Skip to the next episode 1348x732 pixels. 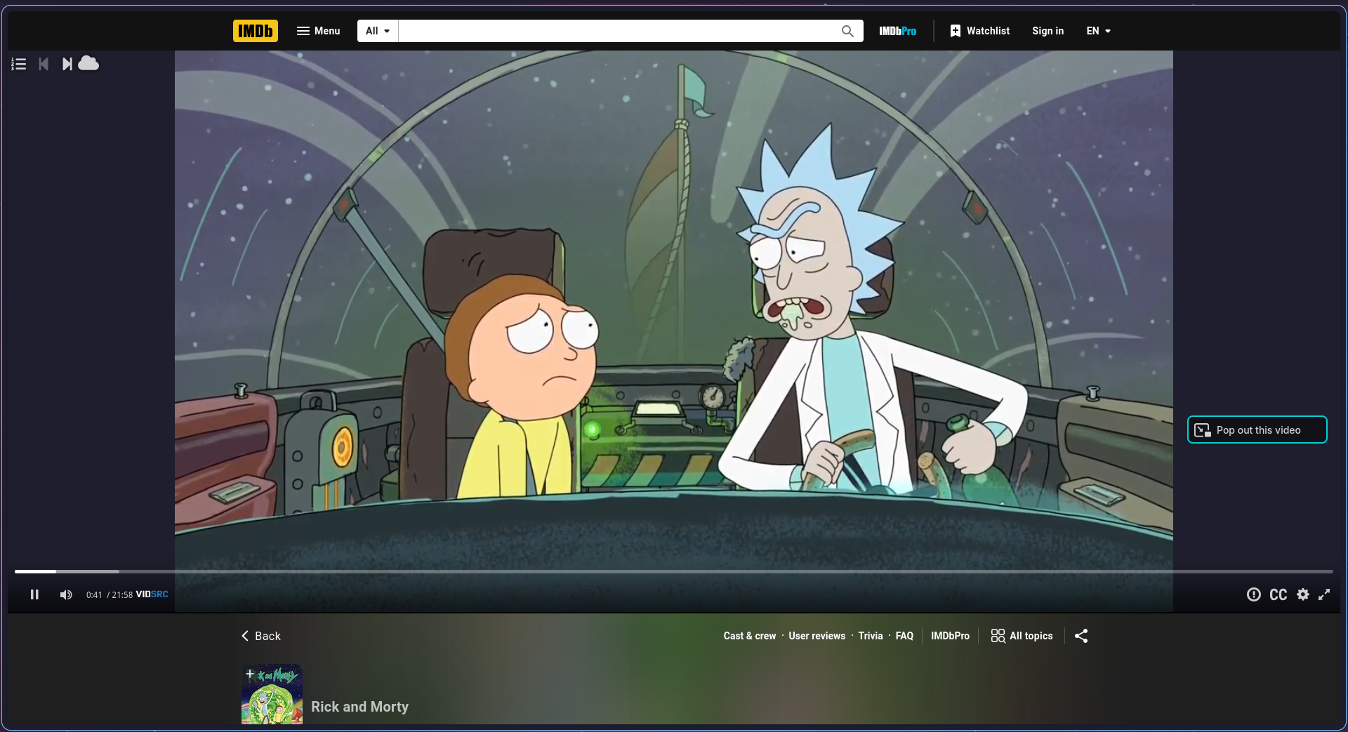pos(67,64)
